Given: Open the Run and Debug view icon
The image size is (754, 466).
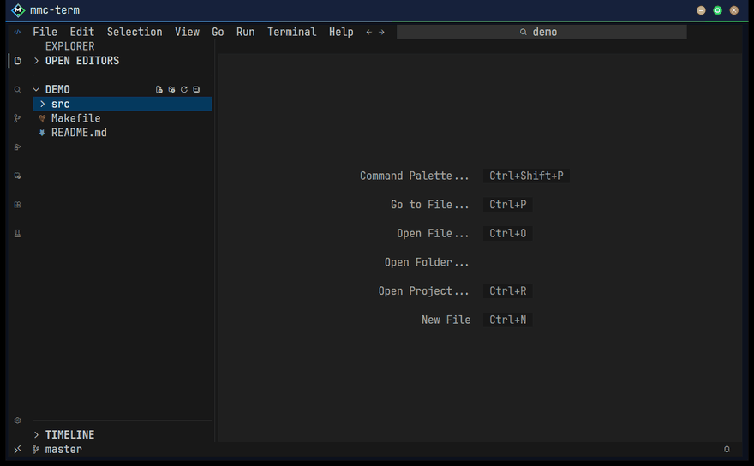Looking at the screenshot, I should [x=17, y=147].
